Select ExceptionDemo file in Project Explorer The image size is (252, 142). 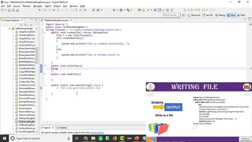pos(27,105)
